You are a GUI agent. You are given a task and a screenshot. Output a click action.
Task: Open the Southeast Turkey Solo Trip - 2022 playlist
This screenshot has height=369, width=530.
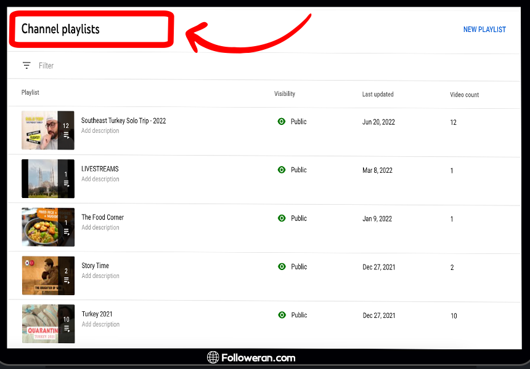[123, 121]
